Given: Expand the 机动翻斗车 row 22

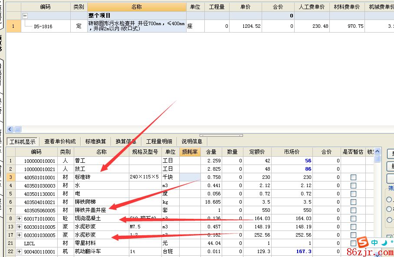Looking at the screenshot, I should (x=19, y=251).
